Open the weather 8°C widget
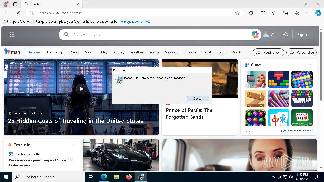Screen dimensions: 324x182 tap(270, 35)
